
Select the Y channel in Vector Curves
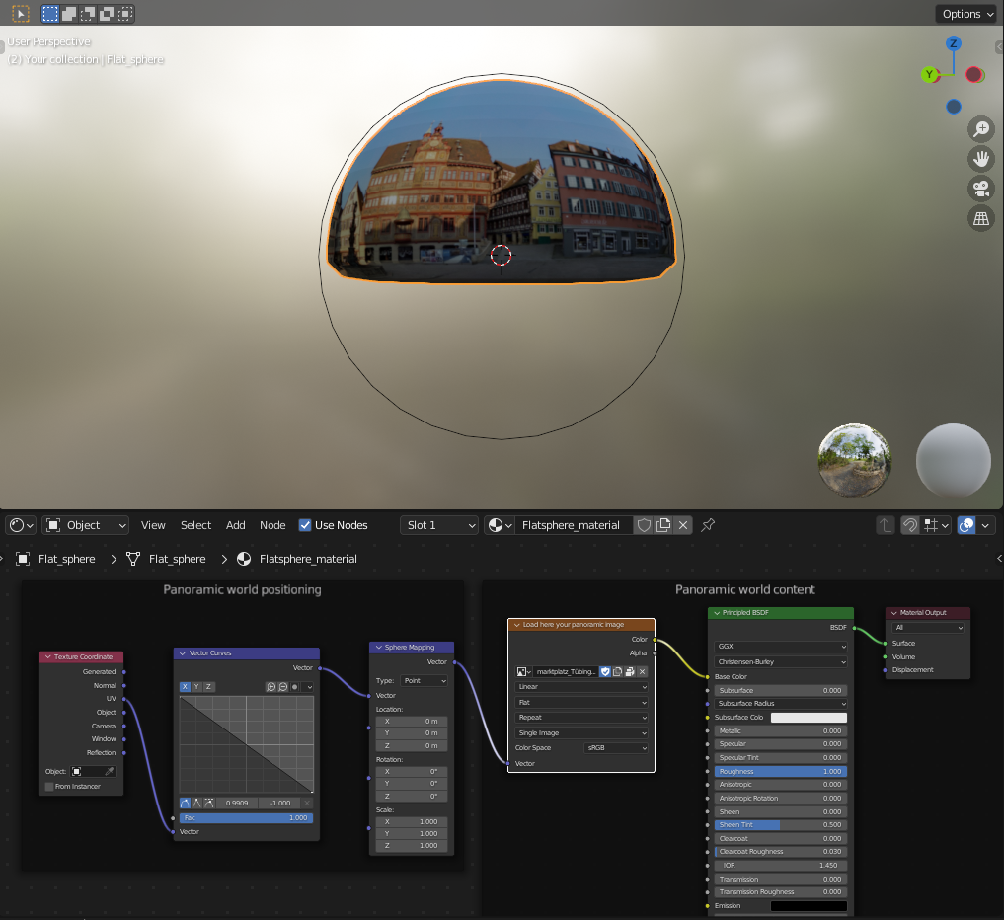[x=196, y=687]
